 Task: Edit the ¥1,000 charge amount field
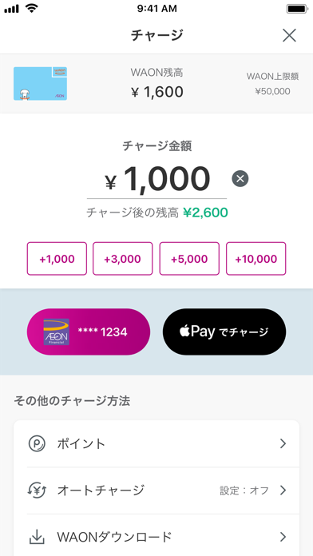click(x=156, y=180)
